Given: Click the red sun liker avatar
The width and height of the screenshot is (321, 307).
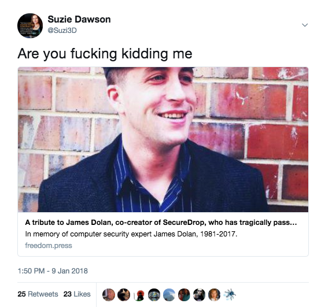Looking at the screenshot, I should point(139,295).
